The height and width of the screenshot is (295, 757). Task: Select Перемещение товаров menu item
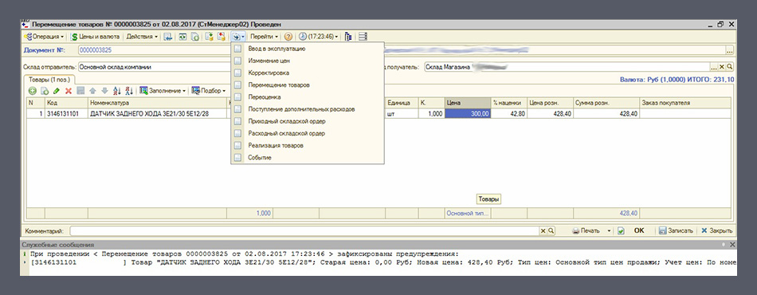pos(308,85)
